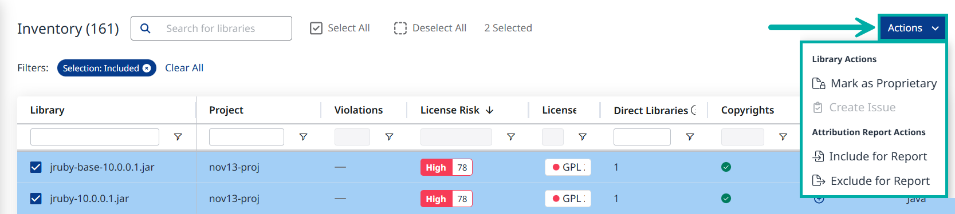Open the Violations column filter icon

click(389, 137)
